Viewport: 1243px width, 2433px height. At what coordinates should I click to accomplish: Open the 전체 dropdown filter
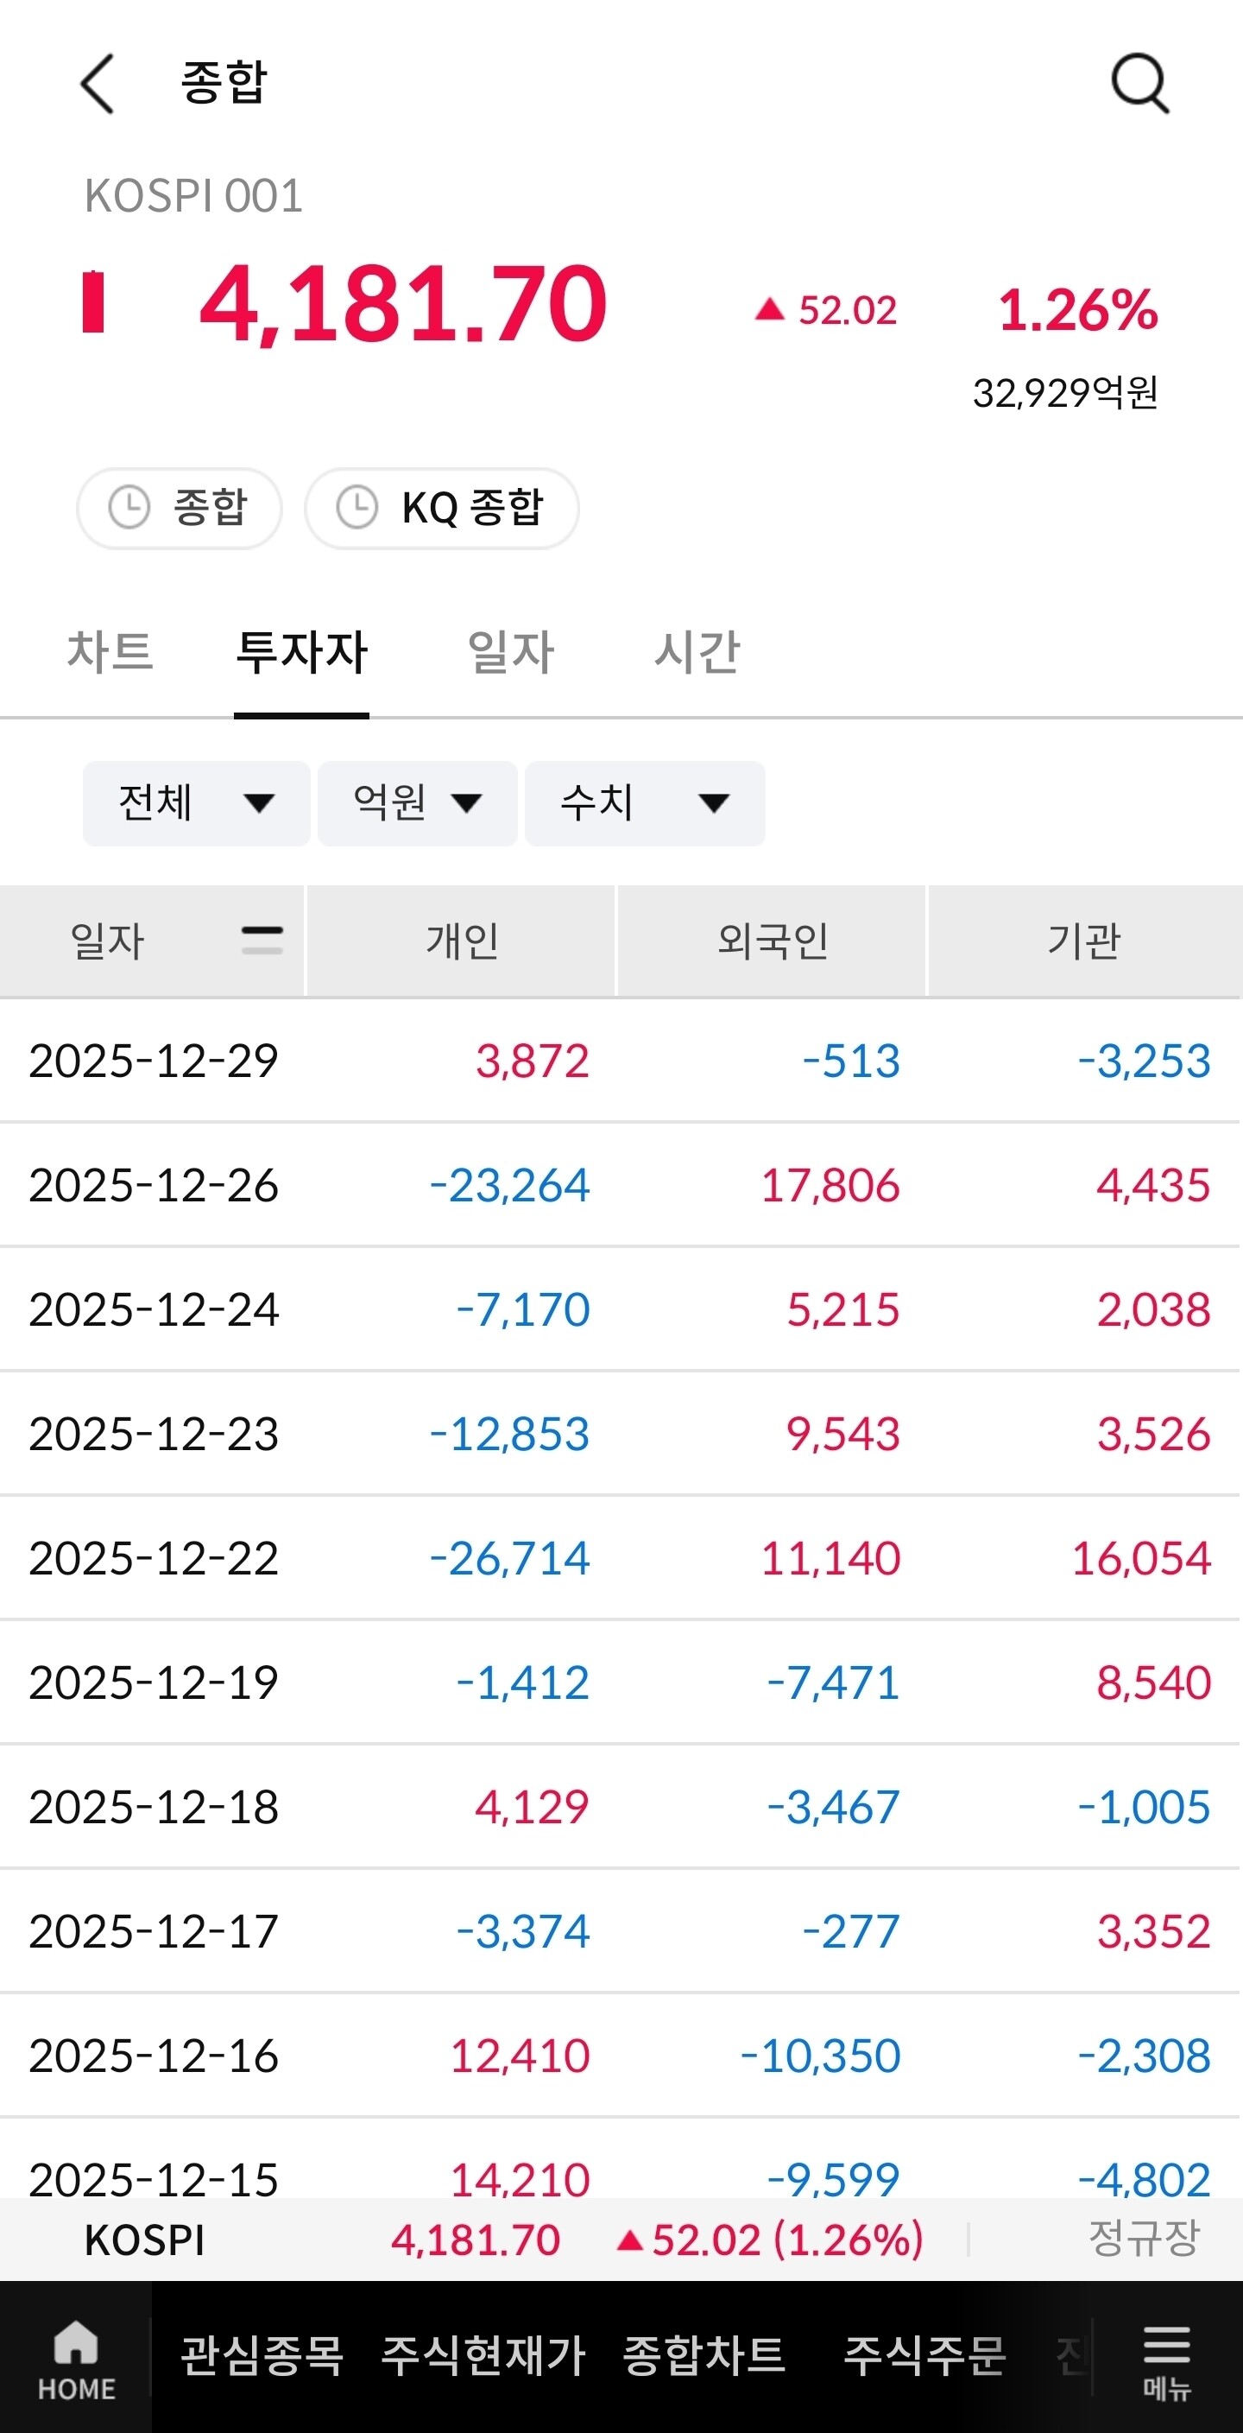click(x=196, y=803)
